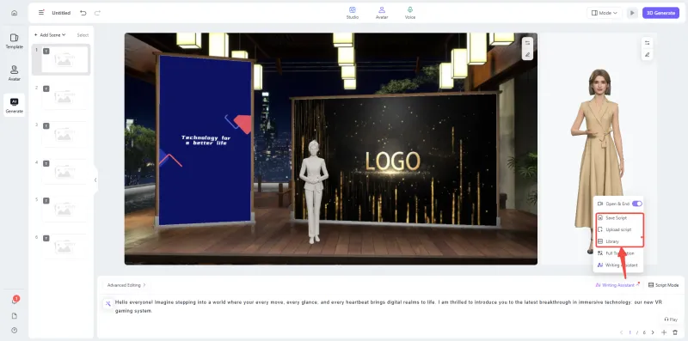Viewport: 688px width, 341px height.
Task: Click the 3D Generate button
Action: (x=660, y=13)
